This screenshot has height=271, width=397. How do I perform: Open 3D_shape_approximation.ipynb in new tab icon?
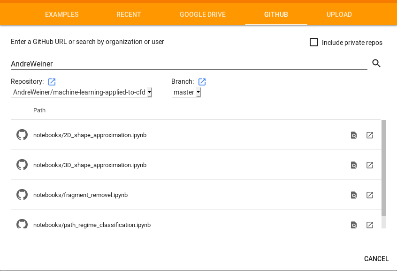[370, 165]
